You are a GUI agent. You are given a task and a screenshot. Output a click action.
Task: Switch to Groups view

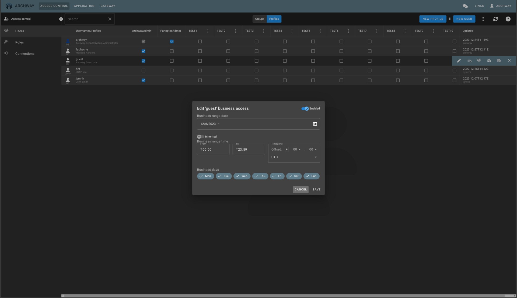coord(260,19)
